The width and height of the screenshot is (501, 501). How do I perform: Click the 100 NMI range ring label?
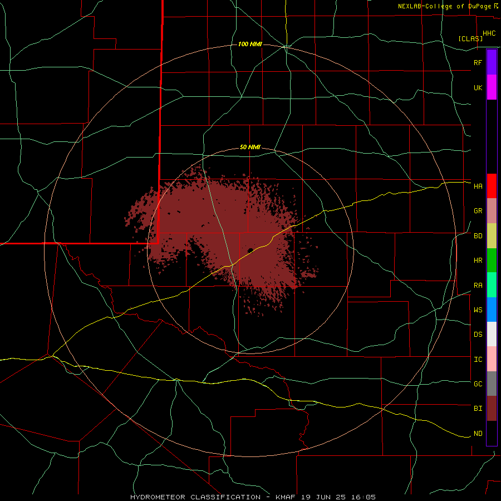[x=250, y=44]
